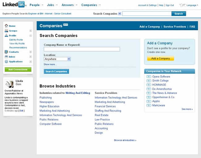The height and width of the screenshot is (158, 201).
Task: Click Add a Company in header bar
Action: coord(150,27)
